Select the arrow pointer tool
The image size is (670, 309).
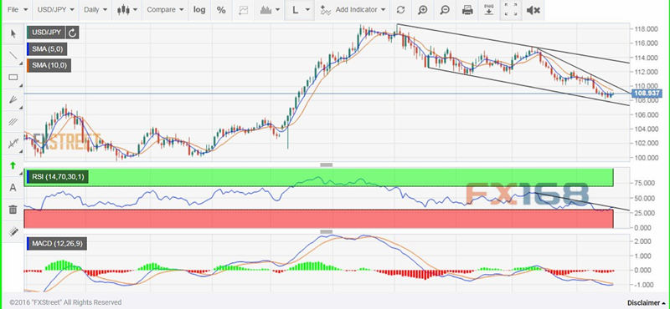coord(13,33)
